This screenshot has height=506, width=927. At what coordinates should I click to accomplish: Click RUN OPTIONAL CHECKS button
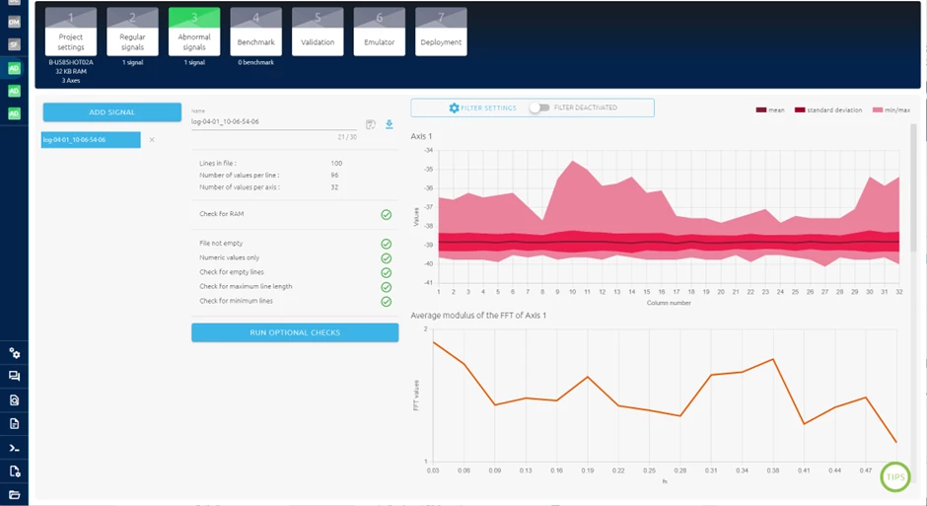pos(295,332)
